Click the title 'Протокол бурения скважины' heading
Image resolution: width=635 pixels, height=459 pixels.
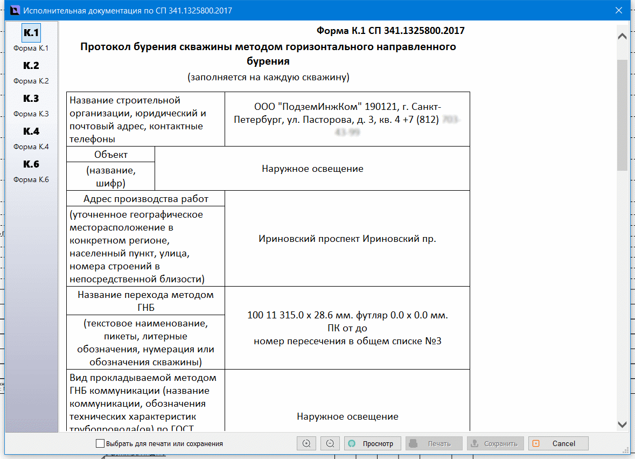coord(268,54)
